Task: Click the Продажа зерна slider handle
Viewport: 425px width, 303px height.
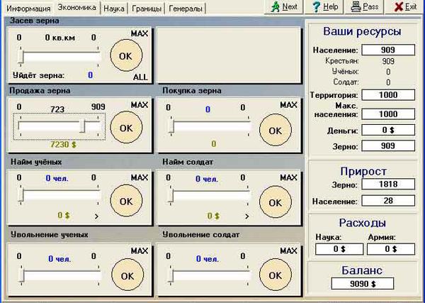Action: 84,126
